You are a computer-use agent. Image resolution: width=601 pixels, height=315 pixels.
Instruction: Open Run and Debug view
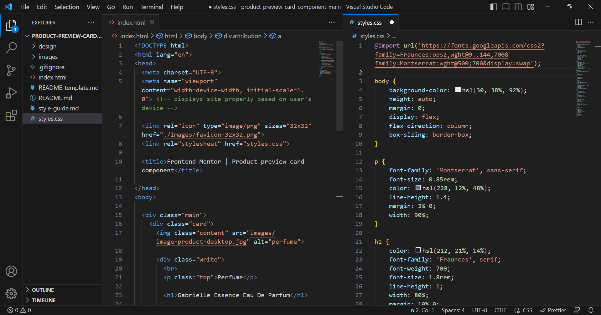click(x=11, y=93)
